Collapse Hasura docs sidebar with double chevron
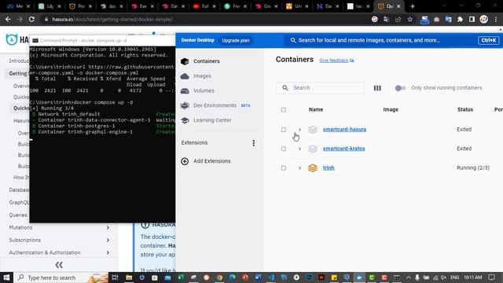Image resolution: width=503 pixels, height=283 pixels. pyautogui.click(x=59, y=265)
